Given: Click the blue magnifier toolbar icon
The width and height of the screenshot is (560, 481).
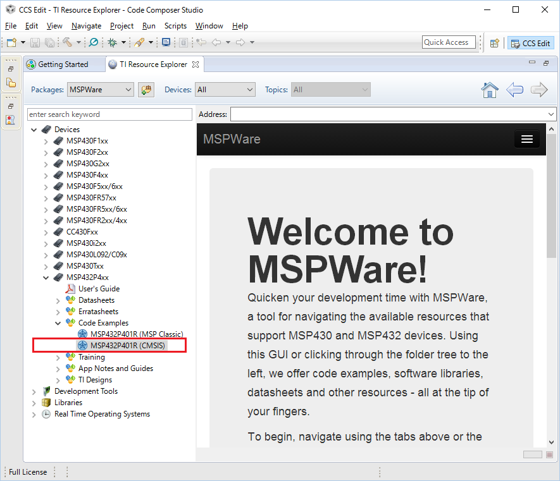Looking at the screenshot, I should [93, 42].
